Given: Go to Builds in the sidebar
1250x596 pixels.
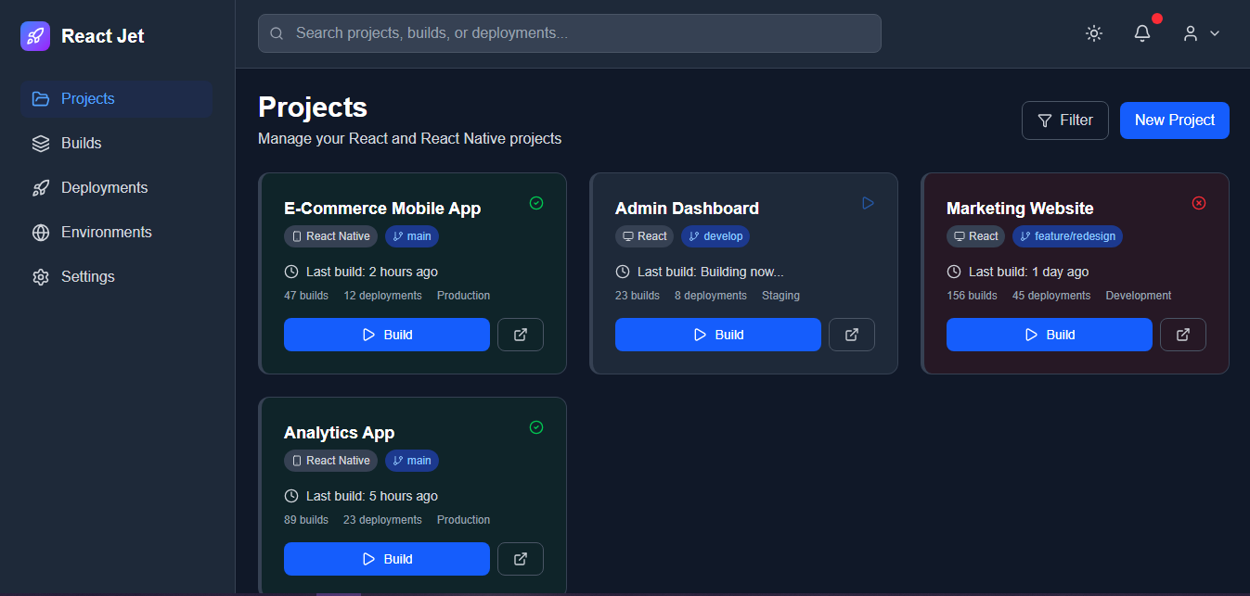Looking at the screenshot, I should pos(117,143).
